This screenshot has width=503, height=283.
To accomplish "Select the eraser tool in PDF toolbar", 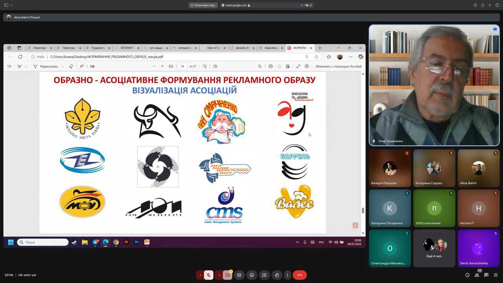I will 71,66.
